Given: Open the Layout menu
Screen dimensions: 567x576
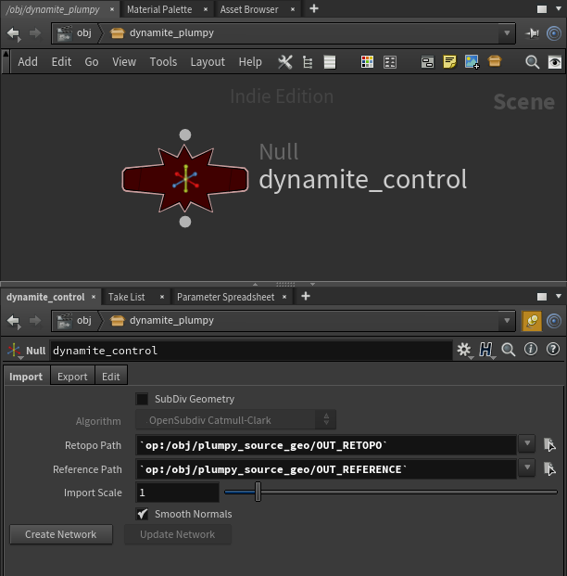Looking at the screenshot, I should [208, 62].
